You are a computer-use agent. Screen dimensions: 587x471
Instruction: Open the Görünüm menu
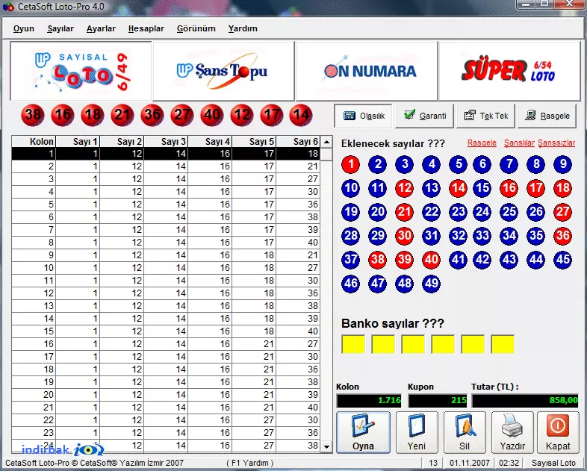[196, 29]
